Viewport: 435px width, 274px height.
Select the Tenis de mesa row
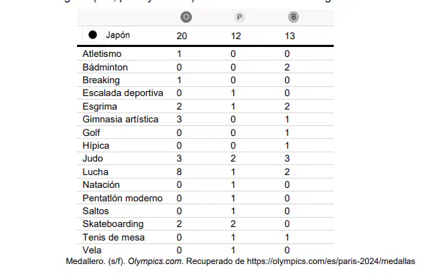coord(205,237)
